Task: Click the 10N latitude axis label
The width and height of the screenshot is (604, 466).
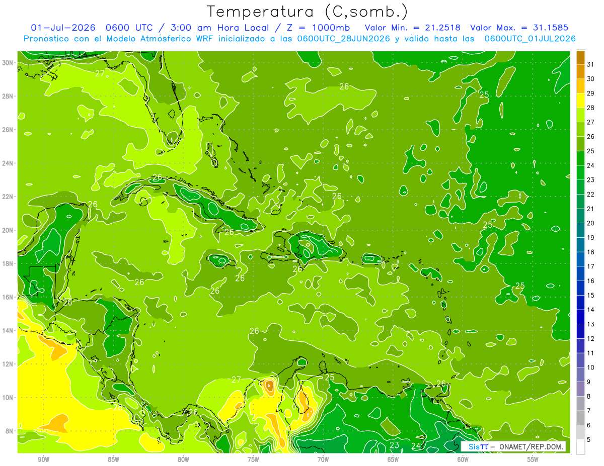Action: (x=9, y=397)
